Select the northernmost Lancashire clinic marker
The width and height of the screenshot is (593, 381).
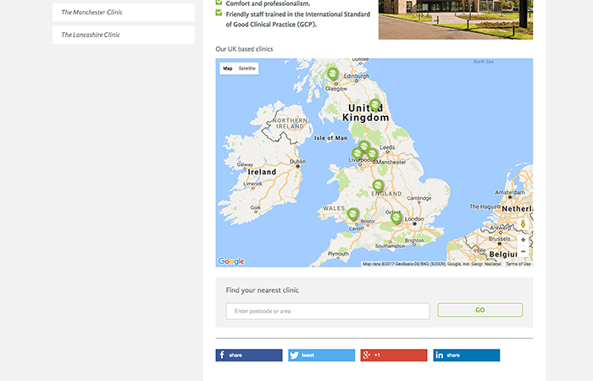pyautogui.click(x=364, y=146)
